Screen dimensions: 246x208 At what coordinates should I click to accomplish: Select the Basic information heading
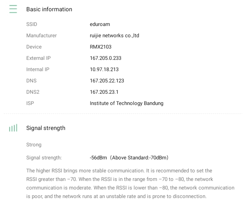click(49, 9)
